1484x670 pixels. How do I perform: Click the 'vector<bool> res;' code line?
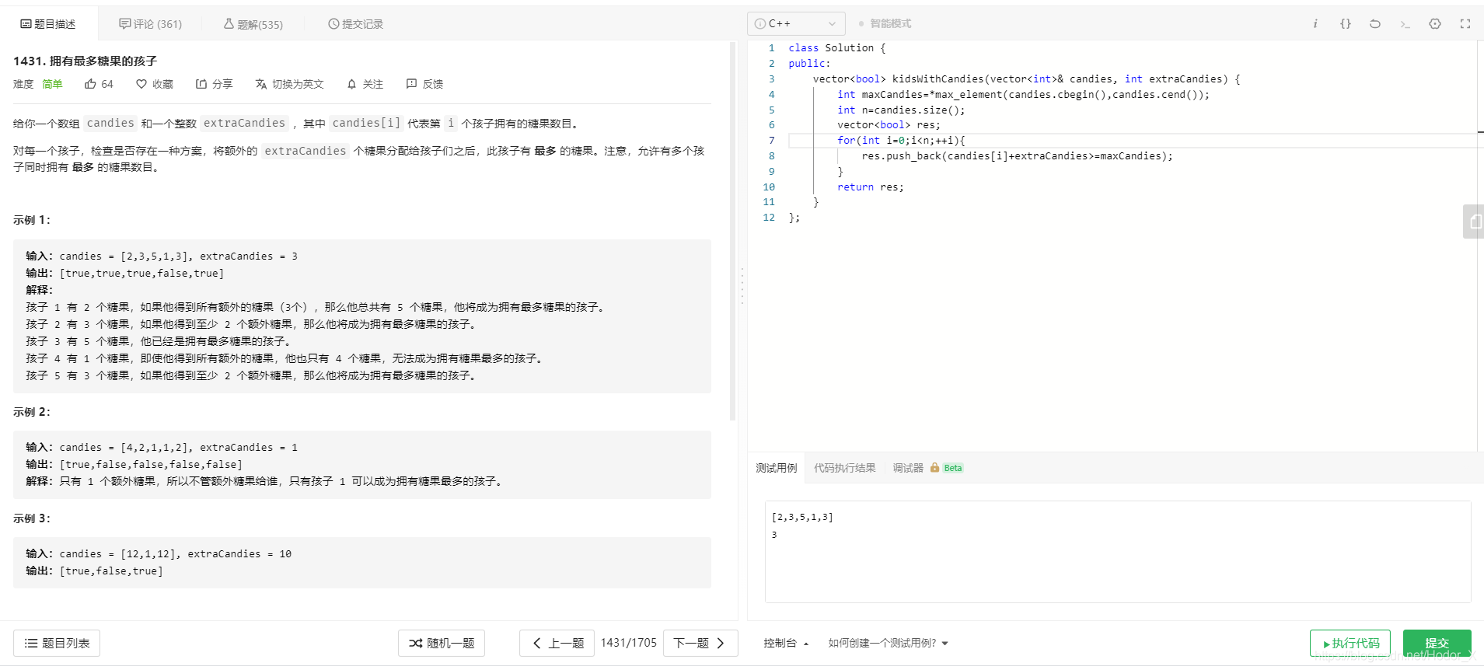coord(889,125)
